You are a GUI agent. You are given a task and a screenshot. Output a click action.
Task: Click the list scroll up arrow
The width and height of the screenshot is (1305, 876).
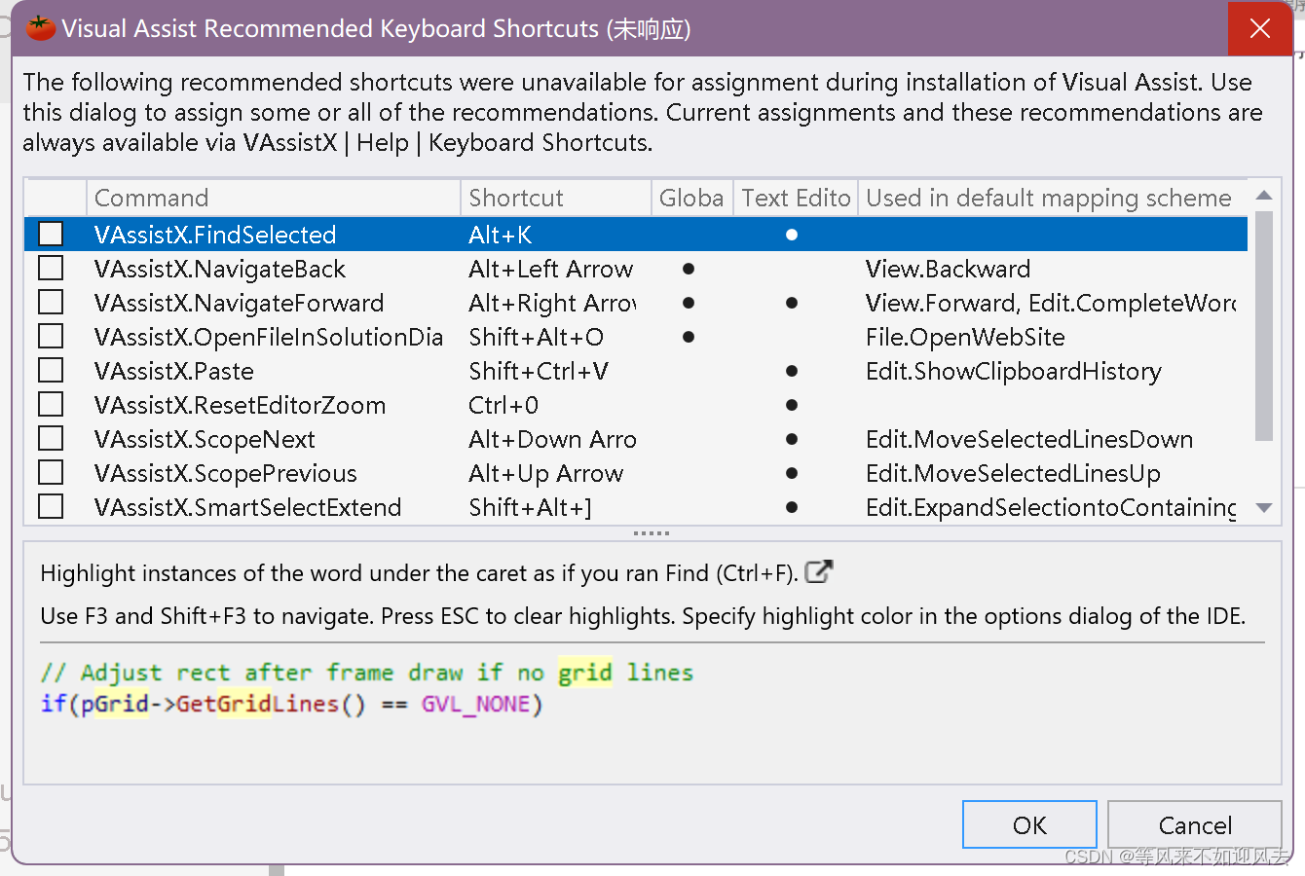point(1264,196)
